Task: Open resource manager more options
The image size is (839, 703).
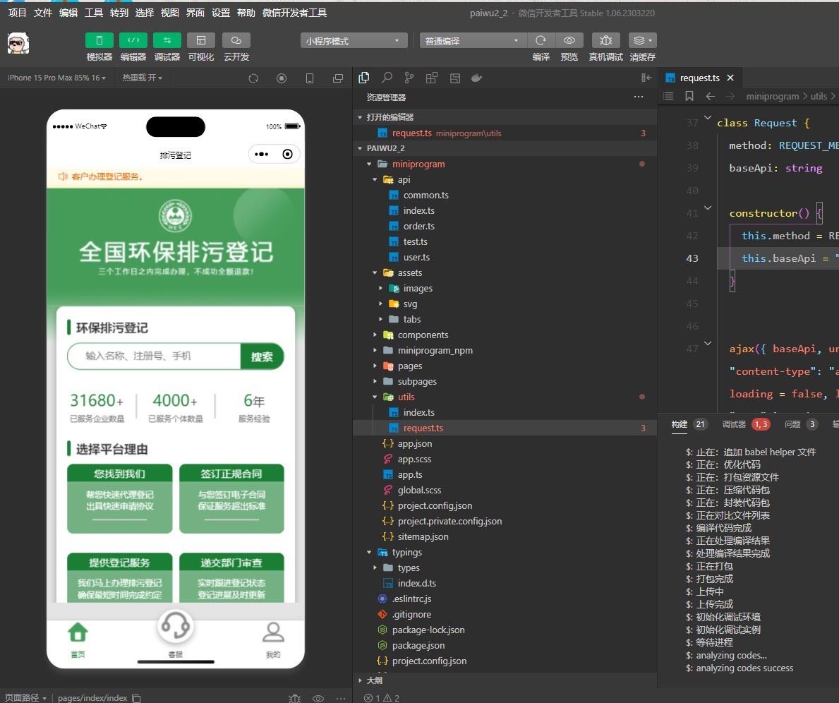Action: point(639,97)
